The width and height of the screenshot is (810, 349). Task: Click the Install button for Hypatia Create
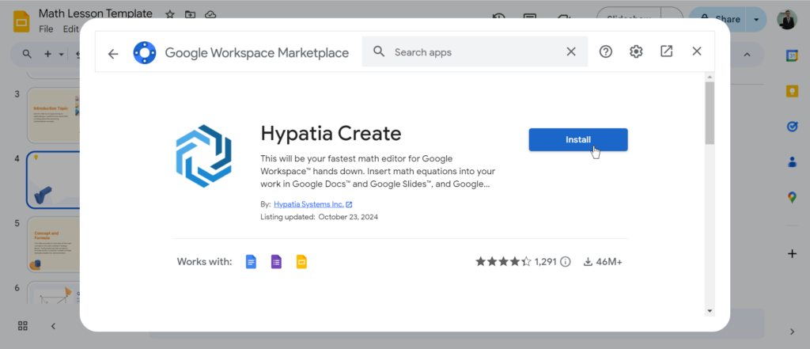click(x=577, y=139)
